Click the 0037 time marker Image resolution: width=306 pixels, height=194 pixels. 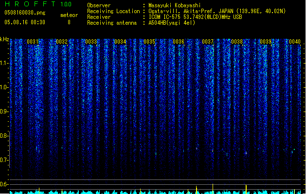[208, 42]
